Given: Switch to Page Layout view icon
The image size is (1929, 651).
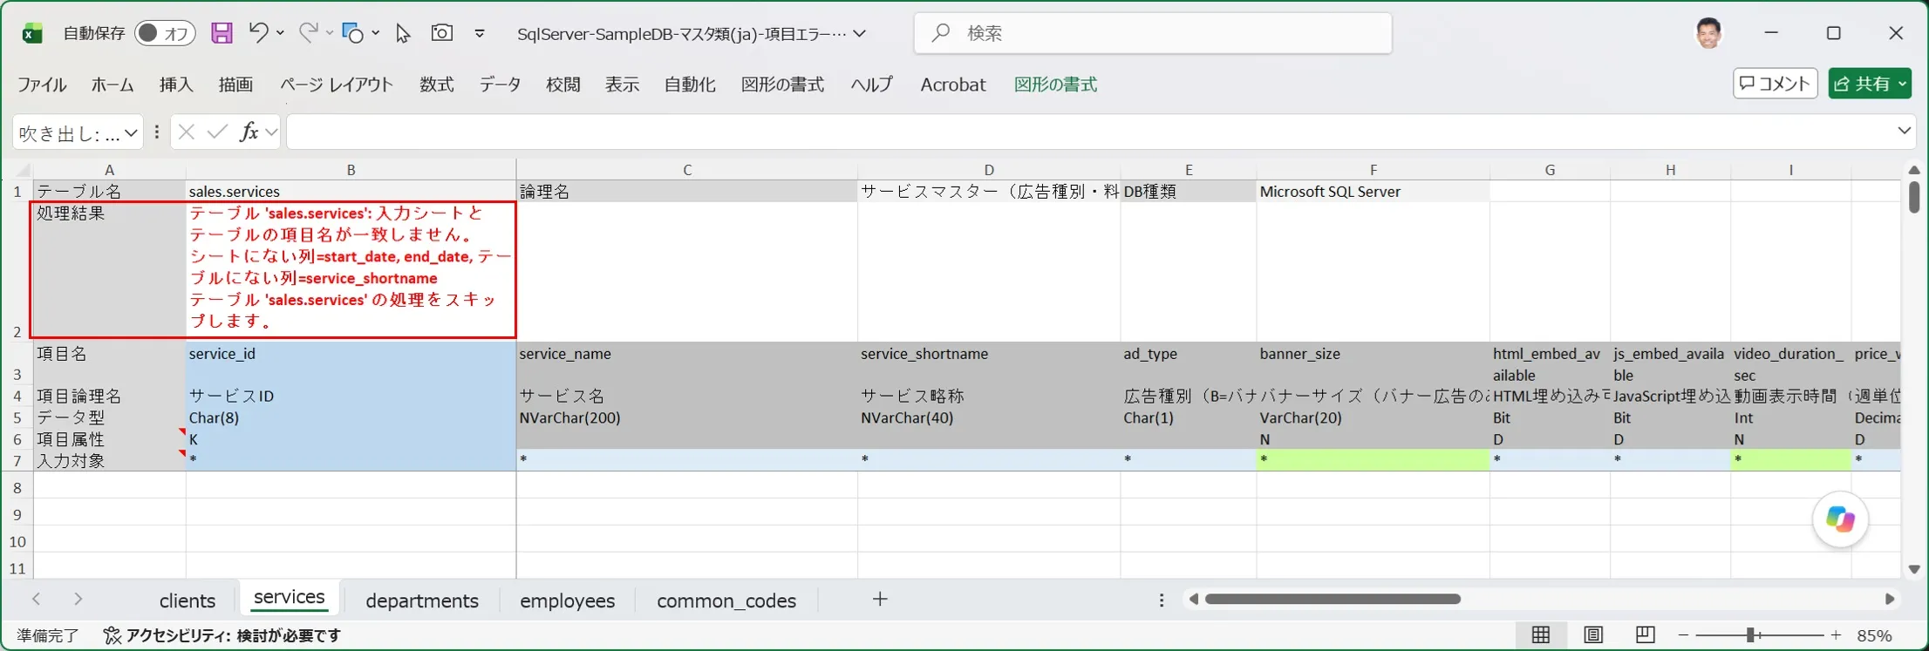Looking at the screenshot, I should [1593, 634].
